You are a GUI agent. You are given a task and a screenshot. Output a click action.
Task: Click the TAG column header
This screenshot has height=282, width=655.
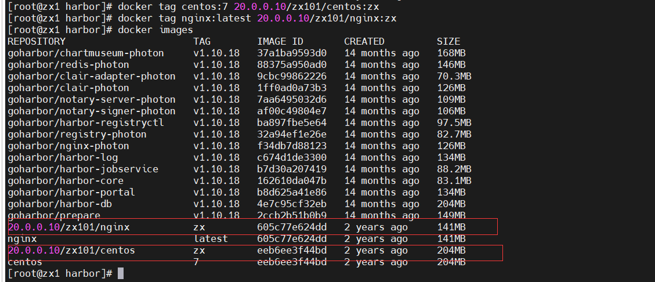pyautogui.click(x=202, y=42)
